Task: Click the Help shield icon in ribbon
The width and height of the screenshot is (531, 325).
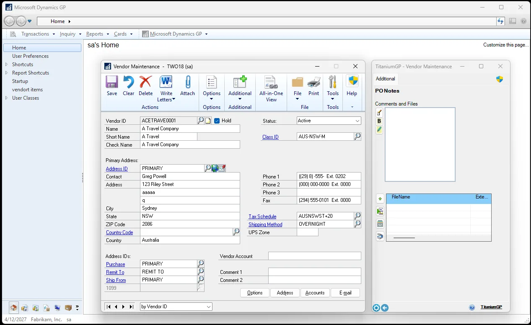Action: pos(352,81)
